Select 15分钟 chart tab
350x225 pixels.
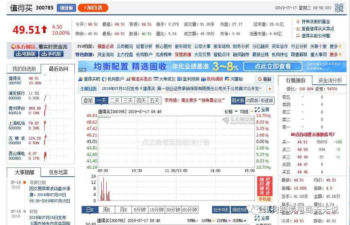[x=156, y=210]
